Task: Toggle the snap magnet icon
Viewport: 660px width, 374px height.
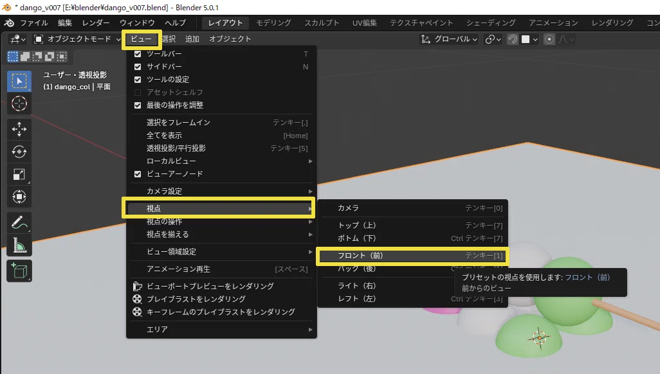Action: click(x=512, y=39)
